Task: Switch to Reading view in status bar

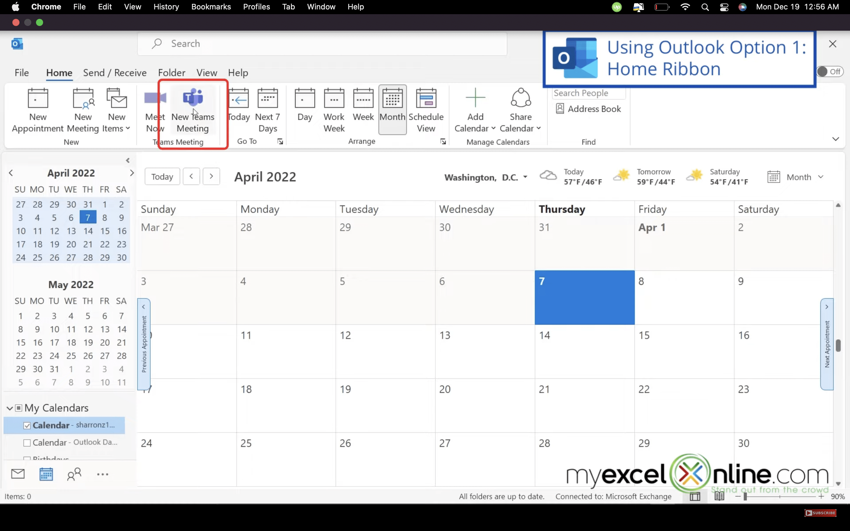Action: click(x=719, y=496)
